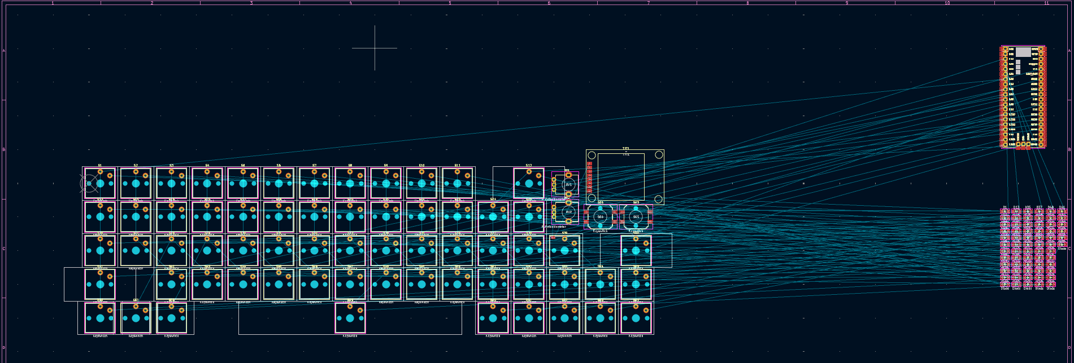Image resolution: width=1074 pixels, height=363 pixels.
Task: Select the S1 key switch footprint
Action: 101,183
